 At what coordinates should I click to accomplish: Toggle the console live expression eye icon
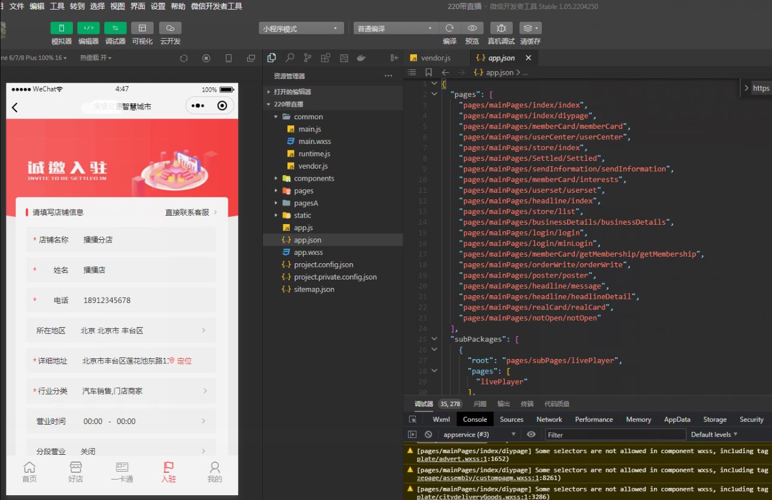click(x=531, y=434)
